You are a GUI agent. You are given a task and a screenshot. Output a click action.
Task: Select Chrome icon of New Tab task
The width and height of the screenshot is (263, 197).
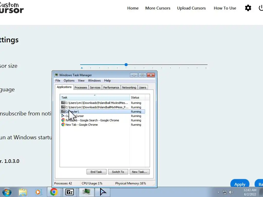tap(63, 124)
